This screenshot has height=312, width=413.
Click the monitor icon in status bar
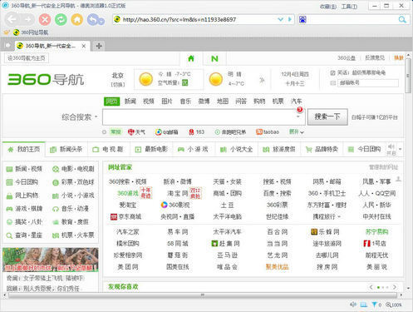(x=364, y=305)
